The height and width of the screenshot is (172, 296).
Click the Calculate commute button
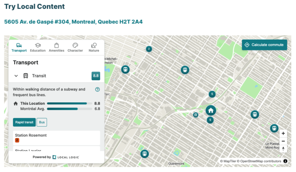264,45
